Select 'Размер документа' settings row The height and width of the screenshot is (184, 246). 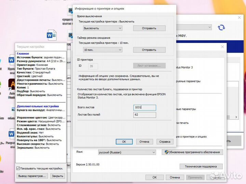coord(41,61)
